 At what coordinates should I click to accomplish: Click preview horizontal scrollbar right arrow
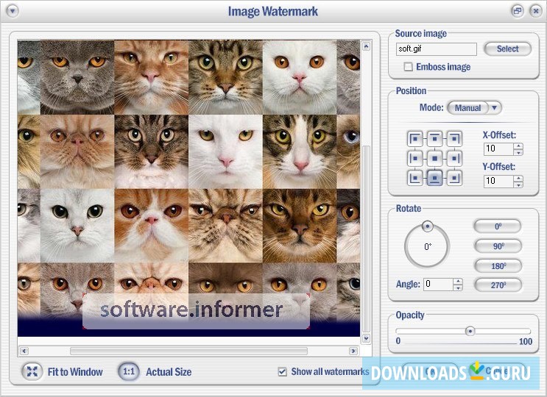353,351
